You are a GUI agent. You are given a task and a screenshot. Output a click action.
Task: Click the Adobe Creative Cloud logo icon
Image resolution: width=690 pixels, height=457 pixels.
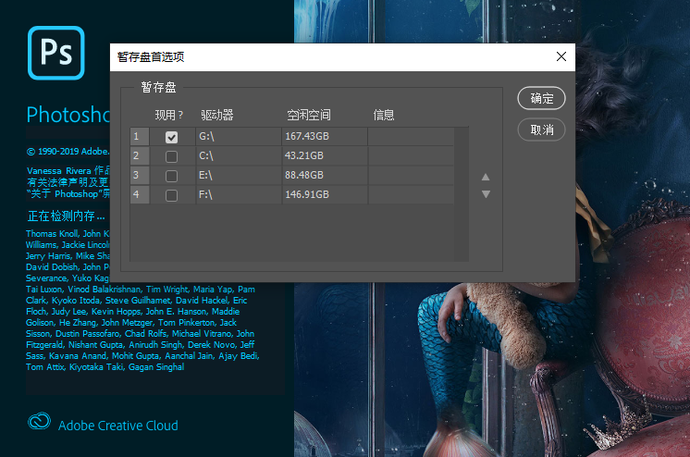point(39,421)
